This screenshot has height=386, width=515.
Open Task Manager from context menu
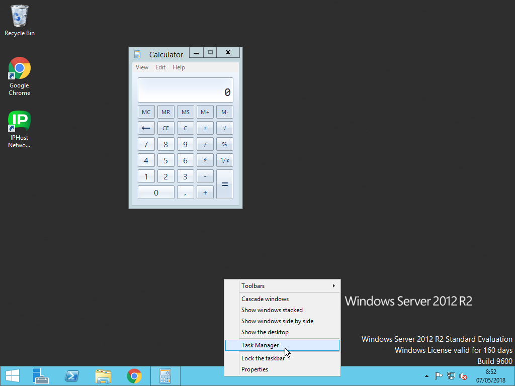(283, 345)
